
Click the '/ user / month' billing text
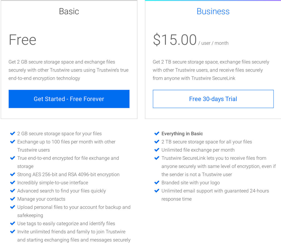[x=213, y=43]
